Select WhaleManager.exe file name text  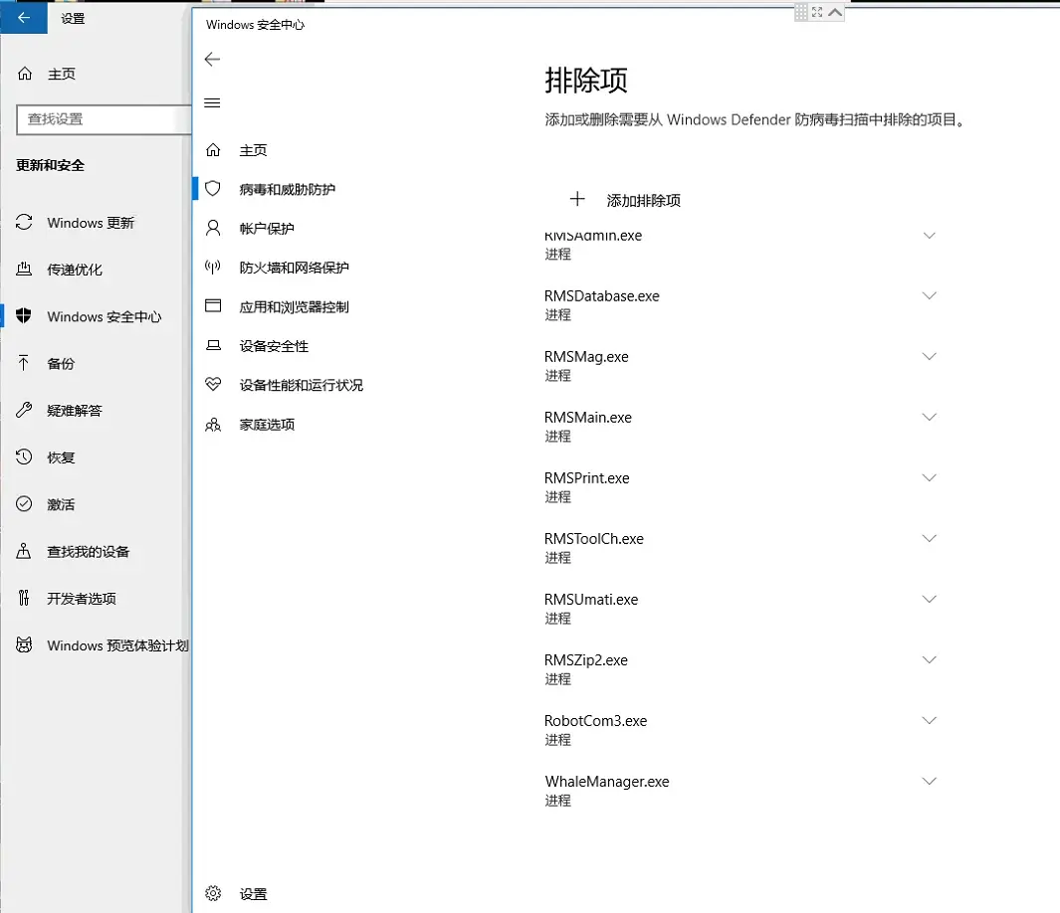tap(607, 782)
